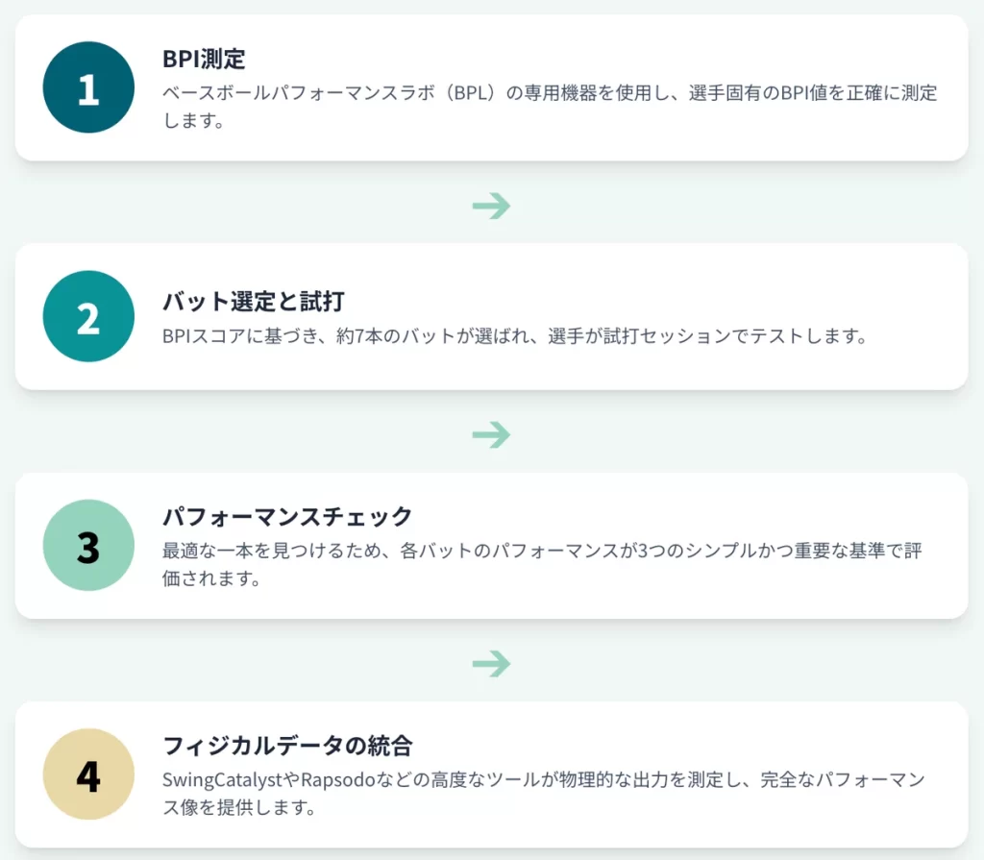The width and height of the screenshot is (984, 860).
Task: Click the arrow between steps 1 and 2
Action: coord(491,205)
